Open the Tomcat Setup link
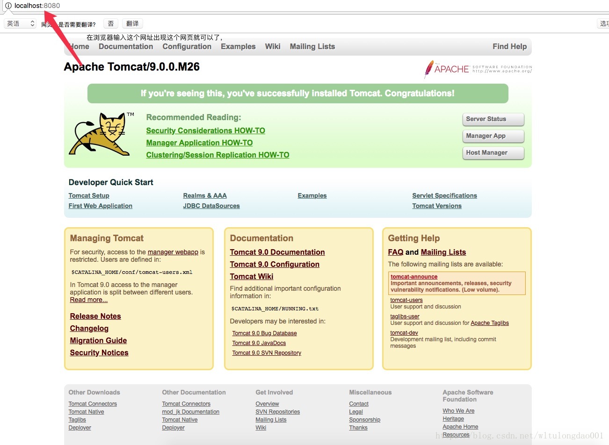The width and height of the screenshot is (609, 445). click(x=89, y=195)
